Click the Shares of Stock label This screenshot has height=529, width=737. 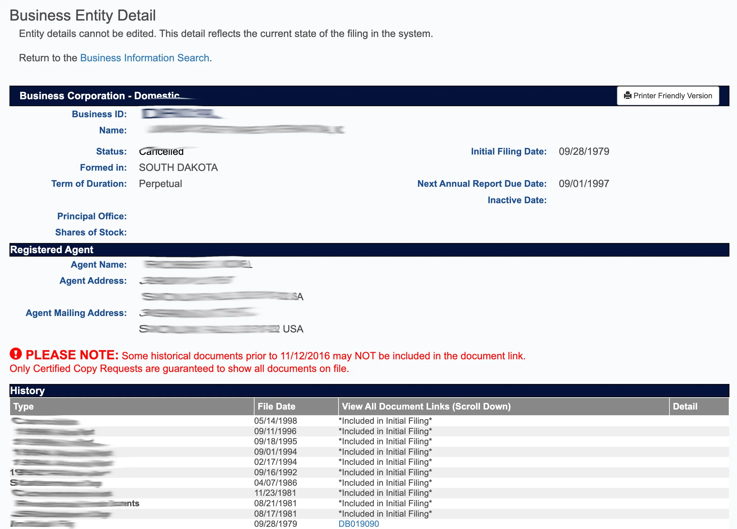(x=91, y=232)
